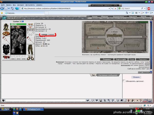Screen dimensions: 154x115
Task: Click the chat send arrow icon
Action: tap(88, 100)
